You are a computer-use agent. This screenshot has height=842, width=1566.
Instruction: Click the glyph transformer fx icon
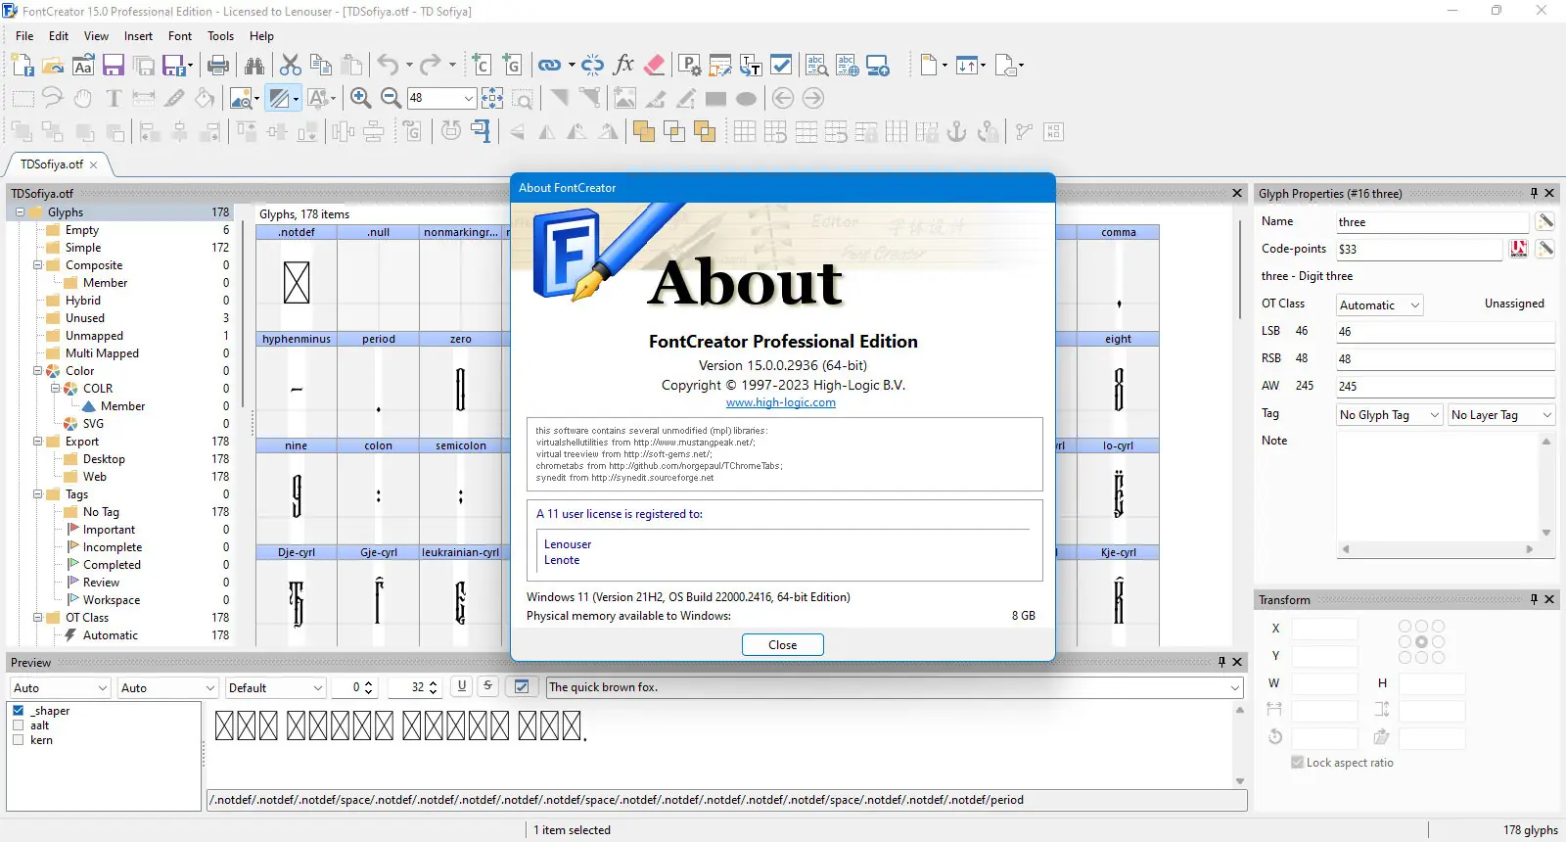coord(623,66)
